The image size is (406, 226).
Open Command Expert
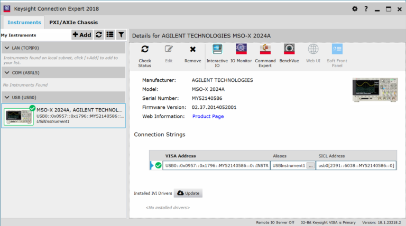click(x=265, y=56)
